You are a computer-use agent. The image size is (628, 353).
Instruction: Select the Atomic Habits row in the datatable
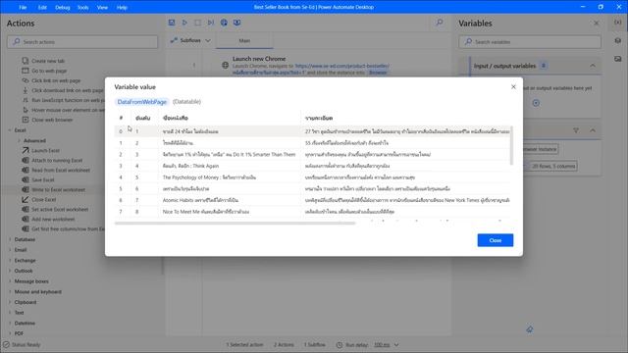[x=312, y=200]
